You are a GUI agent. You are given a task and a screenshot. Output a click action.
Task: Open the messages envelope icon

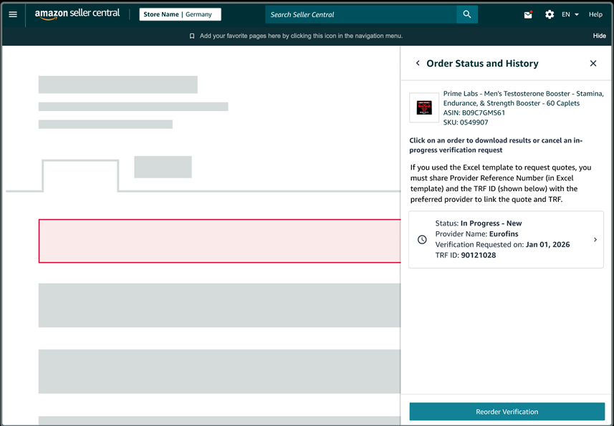tap(528, 14)
